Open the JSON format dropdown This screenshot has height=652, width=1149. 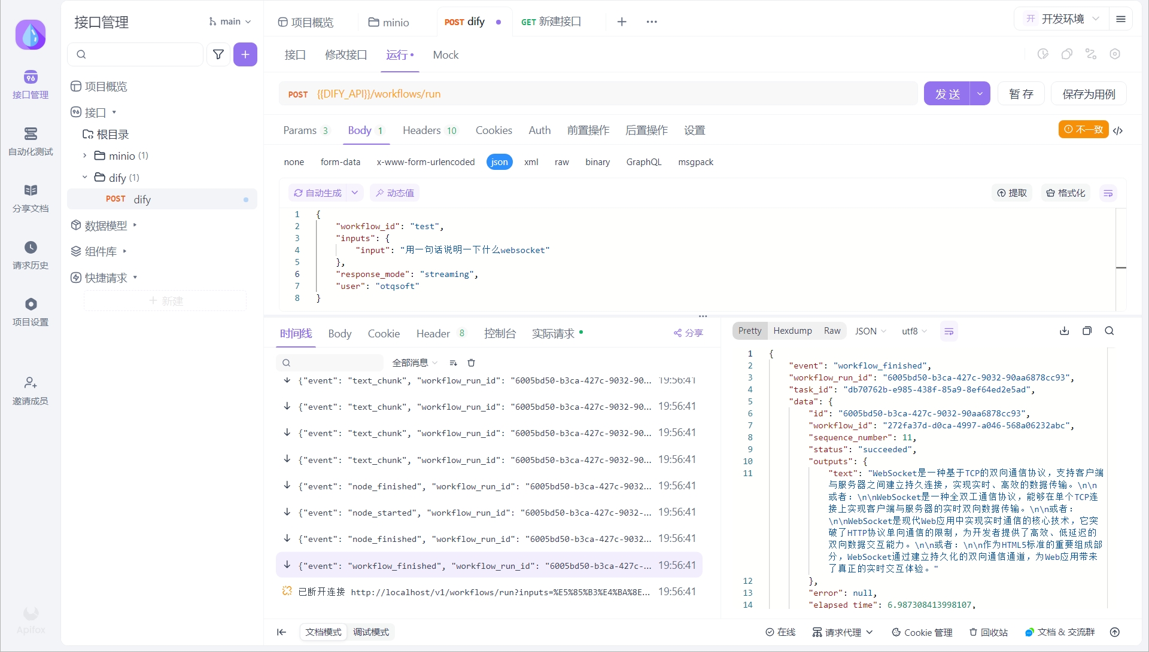(x=870, y=331)
